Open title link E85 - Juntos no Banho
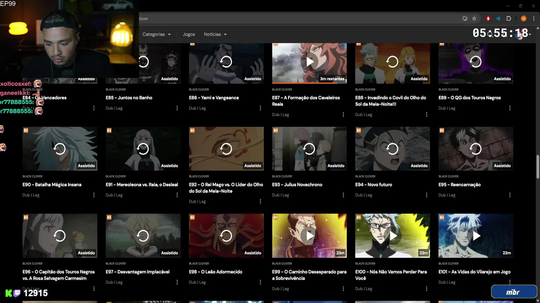Screen dimensions: 540x303 click(x=129, y=98)
